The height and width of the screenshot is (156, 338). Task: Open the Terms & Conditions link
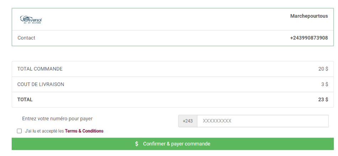(x=84, y=131)
